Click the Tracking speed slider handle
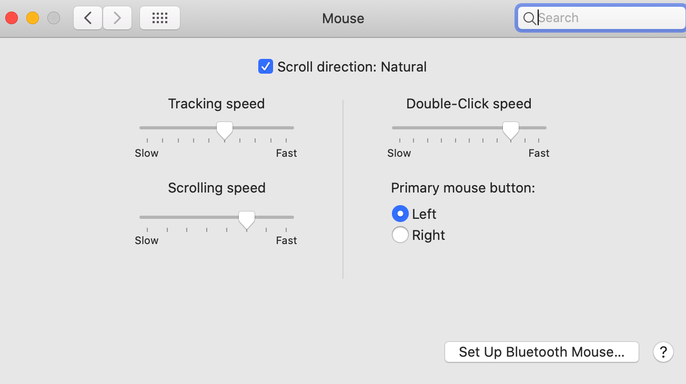686x384 pixels. coord(225,129)
